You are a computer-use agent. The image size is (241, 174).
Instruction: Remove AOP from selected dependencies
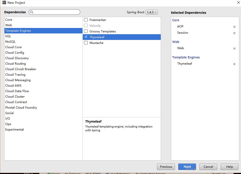[x=234, y=27]
